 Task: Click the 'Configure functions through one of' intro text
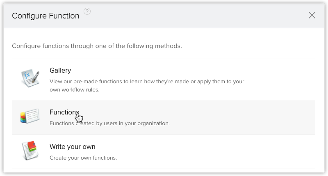[97, 46]
